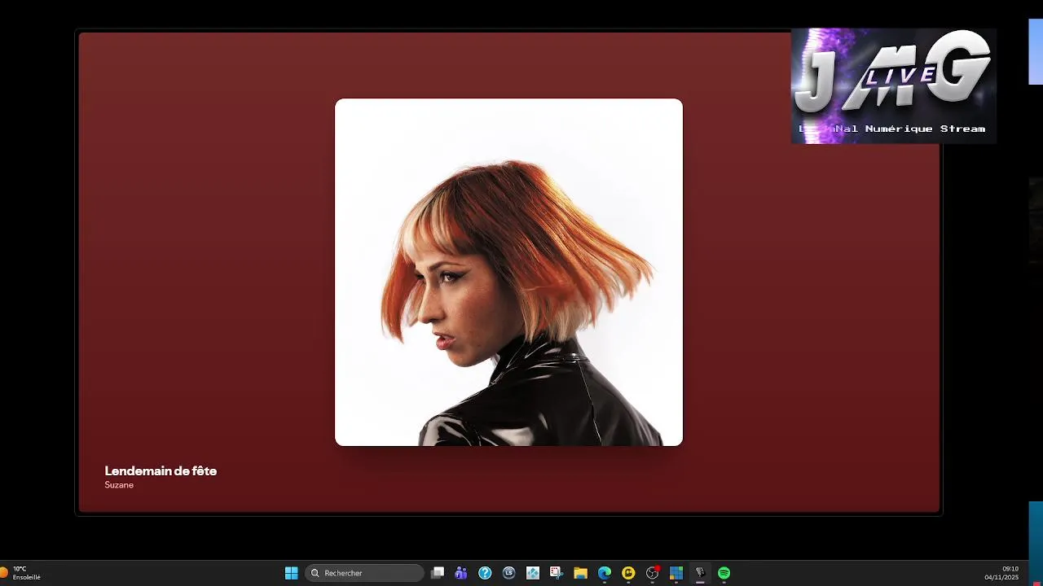This screenshot has height=586, width=1043.
Task: Open the weather widget showing 10°C
Action: [x=21, y=573]
